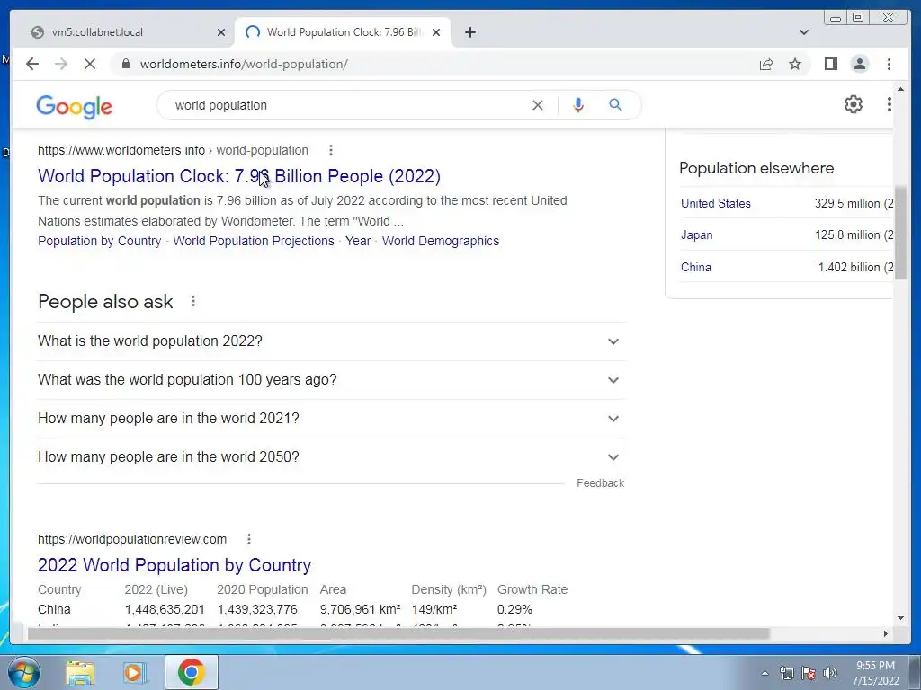The image size is (921, 690).
Task: Open the network tray icon
Action: click(786, 673)
